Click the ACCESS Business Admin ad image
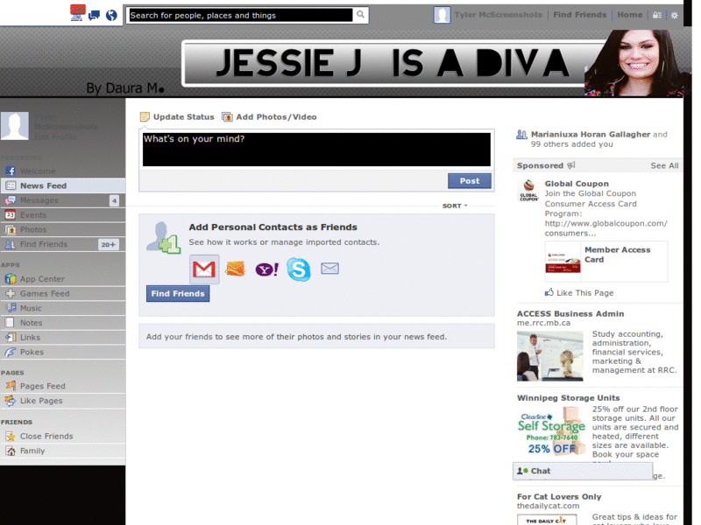The width and height of the screenshot is (701, 525). pyautogui.click(x=550, y=356)
